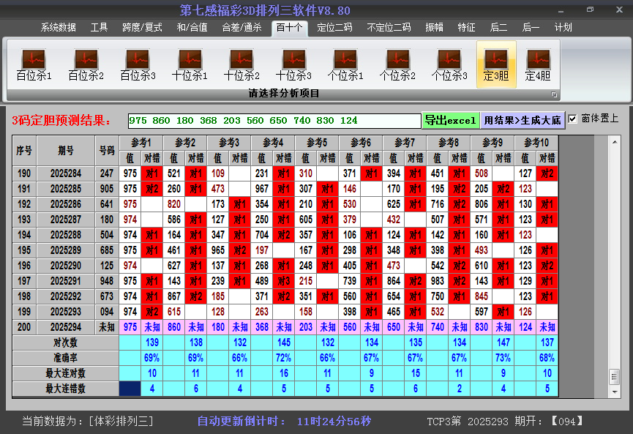Toggle the 窗体置上 checkbox
The image size is (633, 434).
coord(573,119)
